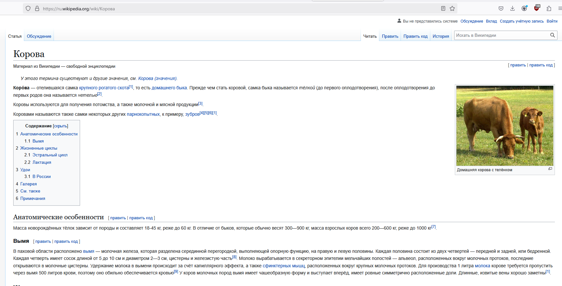Image resolution: width=562 pixels, height=286 pixels.
Task: Click footnote [9] after обеспечивается кровью
Action: [176, 271]
